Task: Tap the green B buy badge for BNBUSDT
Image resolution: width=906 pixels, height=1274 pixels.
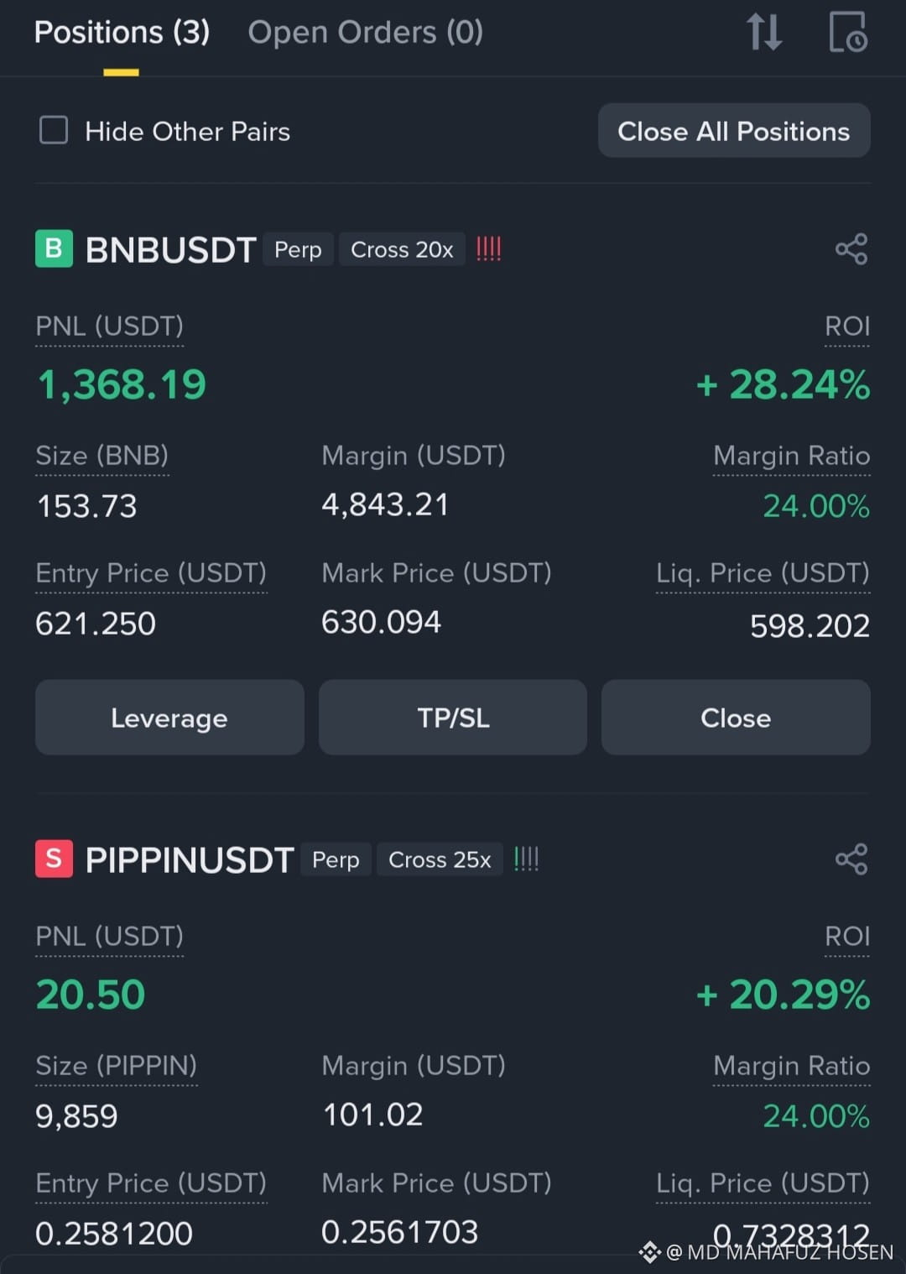Action: [x=54, y=248]
